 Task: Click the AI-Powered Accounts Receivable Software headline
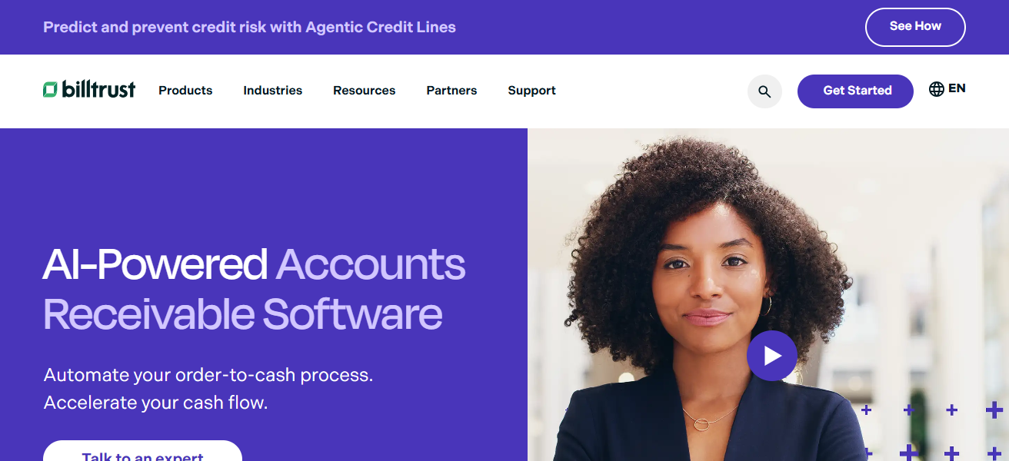pos(254,289)
